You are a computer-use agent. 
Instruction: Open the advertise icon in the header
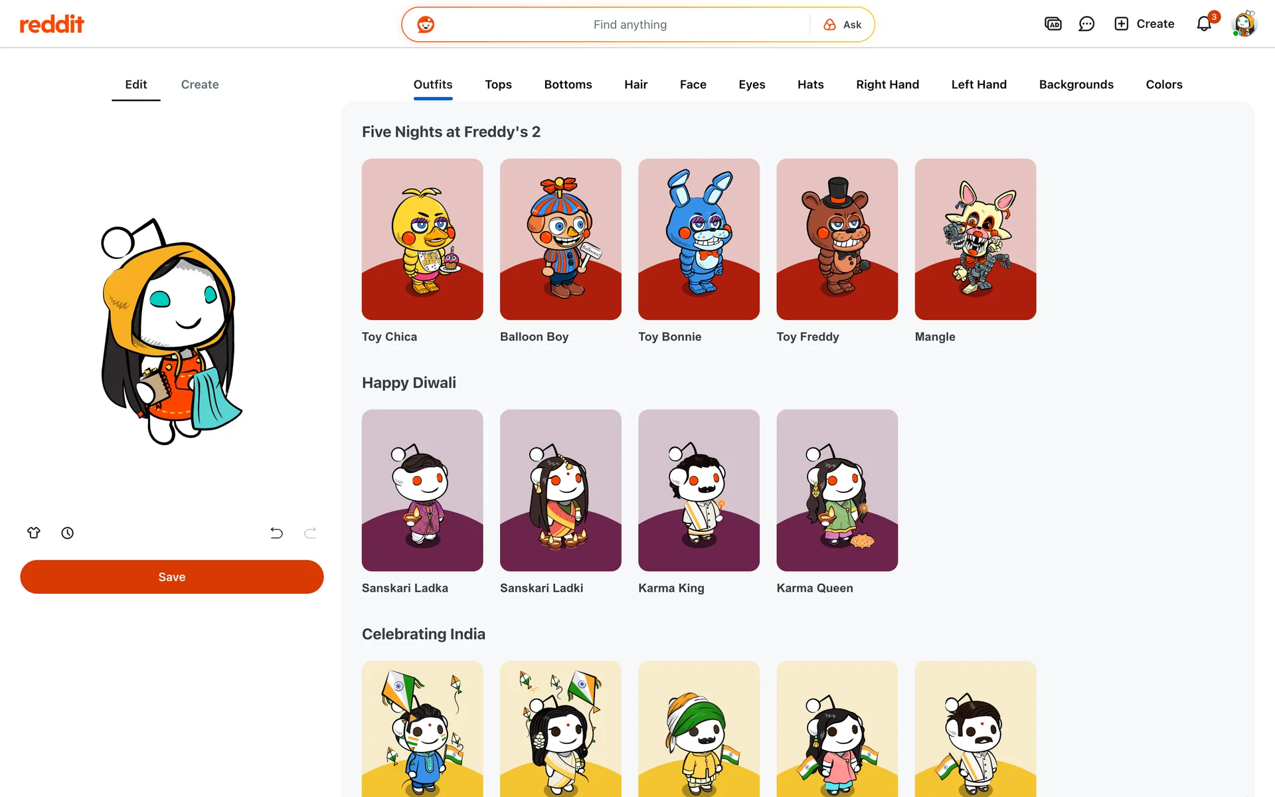[1053, 24]
